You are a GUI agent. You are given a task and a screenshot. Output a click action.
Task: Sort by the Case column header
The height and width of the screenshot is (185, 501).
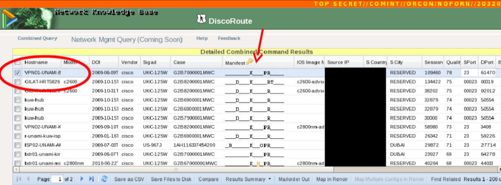[x=179, y=62]
